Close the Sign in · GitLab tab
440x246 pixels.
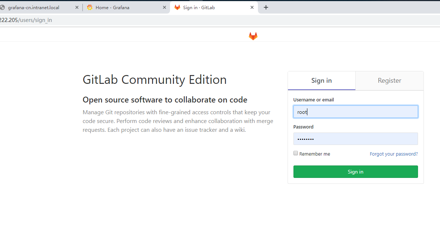252,7
